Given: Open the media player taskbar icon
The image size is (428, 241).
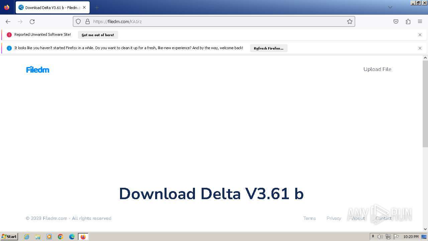Looking at the screenshot, I should [x=49, y=237].
